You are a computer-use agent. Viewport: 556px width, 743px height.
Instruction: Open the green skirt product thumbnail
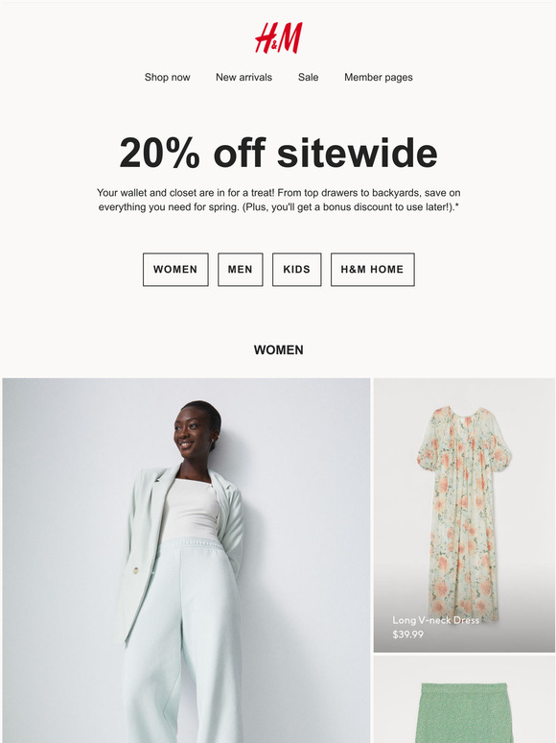click(x=464, y=700)
